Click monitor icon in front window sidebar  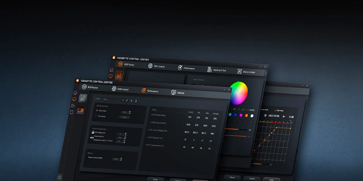[74, 99]
